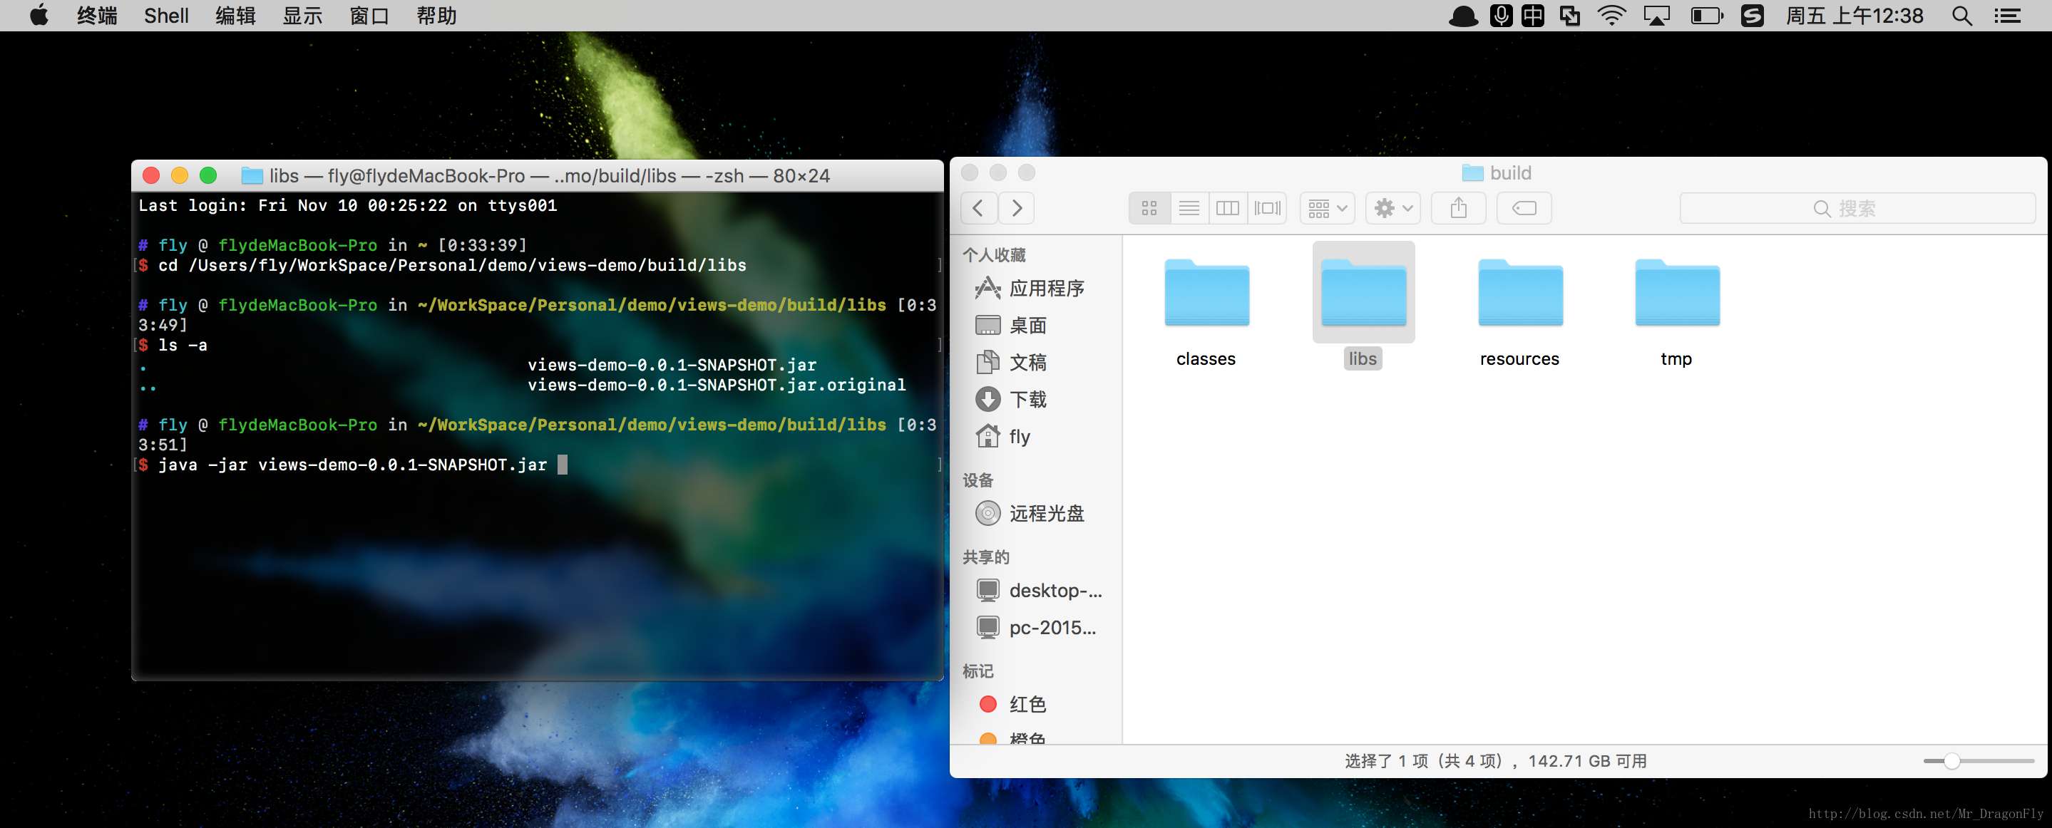Switch Finder to list view

(1189, 209)
